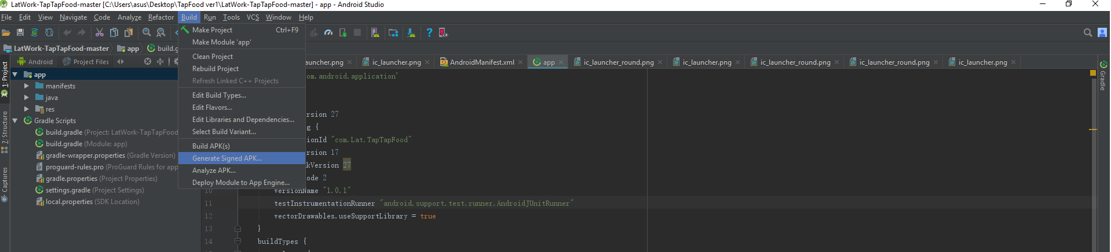Expand the res folder arrow

tap(27, 109)
